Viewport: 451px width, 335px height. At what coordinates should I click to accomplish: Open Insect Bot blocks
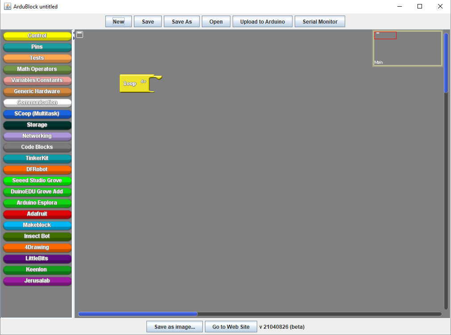[37, 237]
